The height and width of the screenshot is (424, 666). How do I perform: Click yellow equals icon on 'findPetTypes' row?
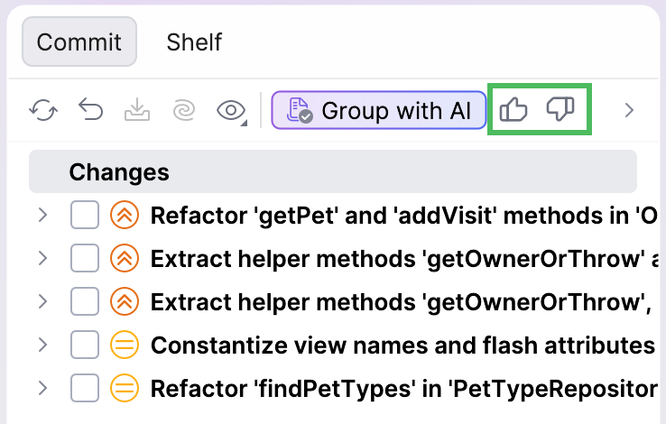[124, 389]
